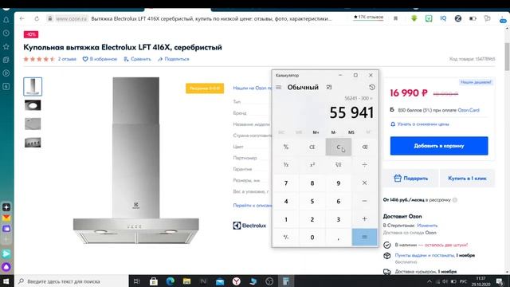Click the green download arrow browser icon

pyautogui.click(x=414, y=18)
